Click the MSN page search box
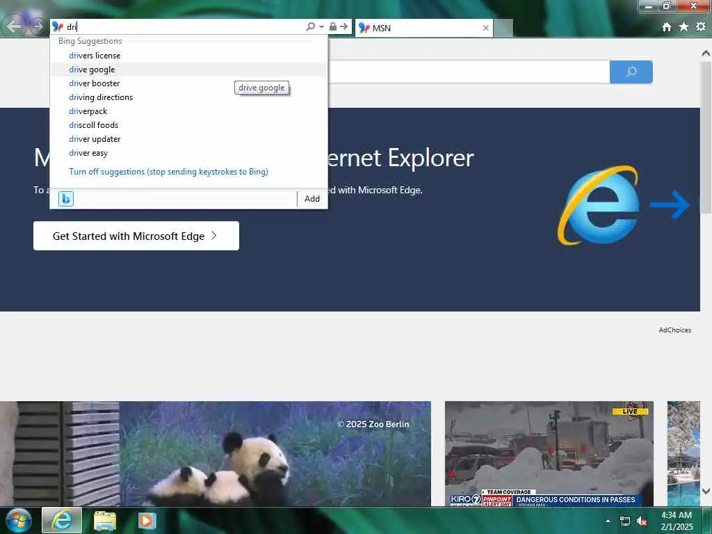 (x=468, y=72)
